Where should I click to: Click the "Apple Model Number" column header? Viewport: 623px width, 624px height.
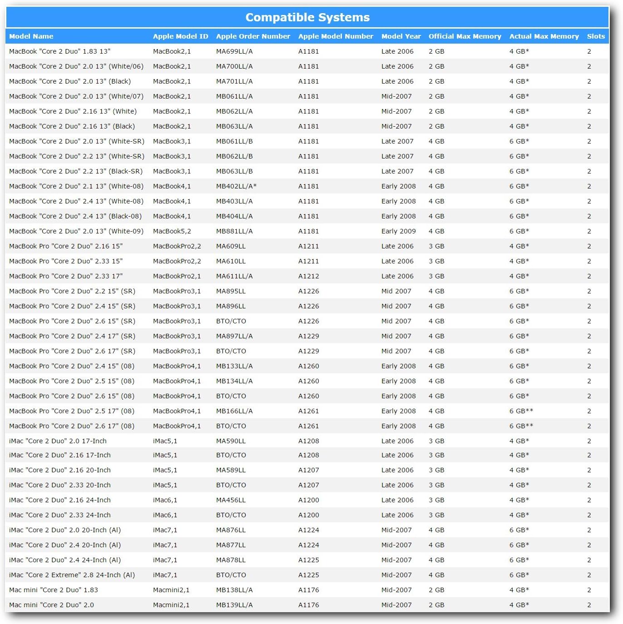[x=336, y=36]
